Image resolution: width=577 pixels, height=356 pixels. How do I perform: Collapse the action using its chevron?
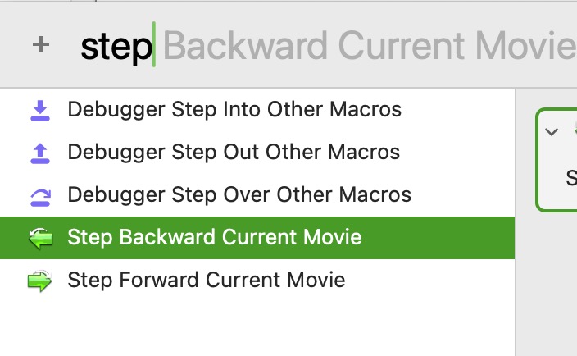point(552,131)
